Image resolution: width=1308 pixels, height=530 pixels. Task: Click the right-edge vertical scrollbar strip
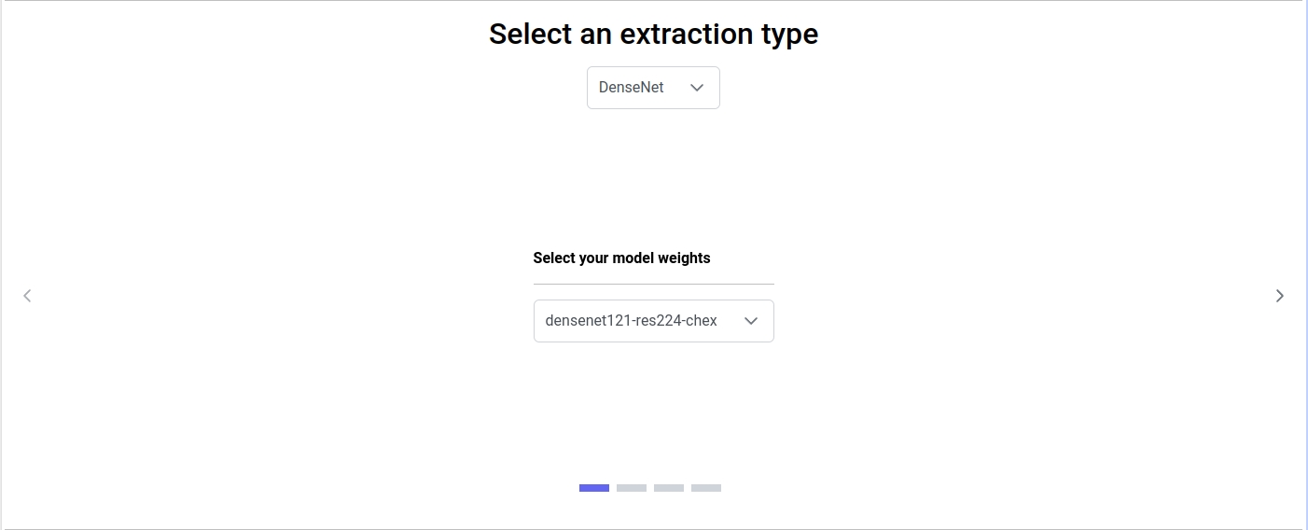[x=1305, y=265]
